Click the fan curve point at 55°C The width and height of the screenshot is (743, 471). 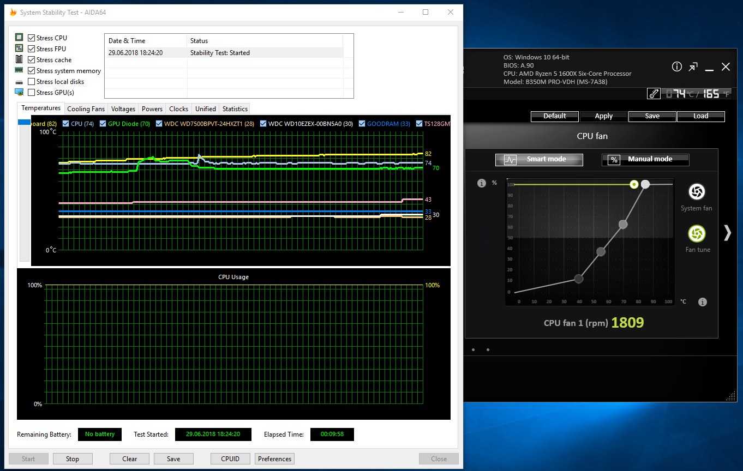point(601,252)
